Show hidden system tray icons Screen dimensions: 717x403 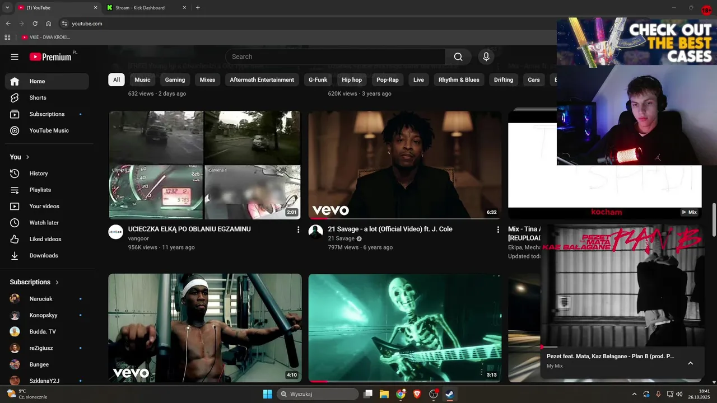pyautogui.click(x=634, y=394)
